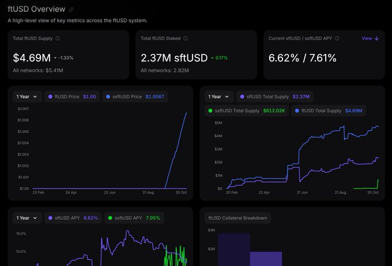Click the tallest dark collateral bar

point(234,250)
